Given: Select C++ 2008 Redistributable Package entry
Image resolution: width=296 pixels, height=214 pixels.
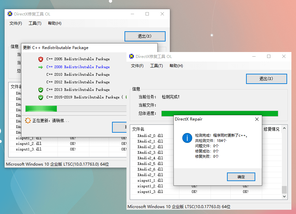Looking at the screenshot, I should click(x=78, y=67).
